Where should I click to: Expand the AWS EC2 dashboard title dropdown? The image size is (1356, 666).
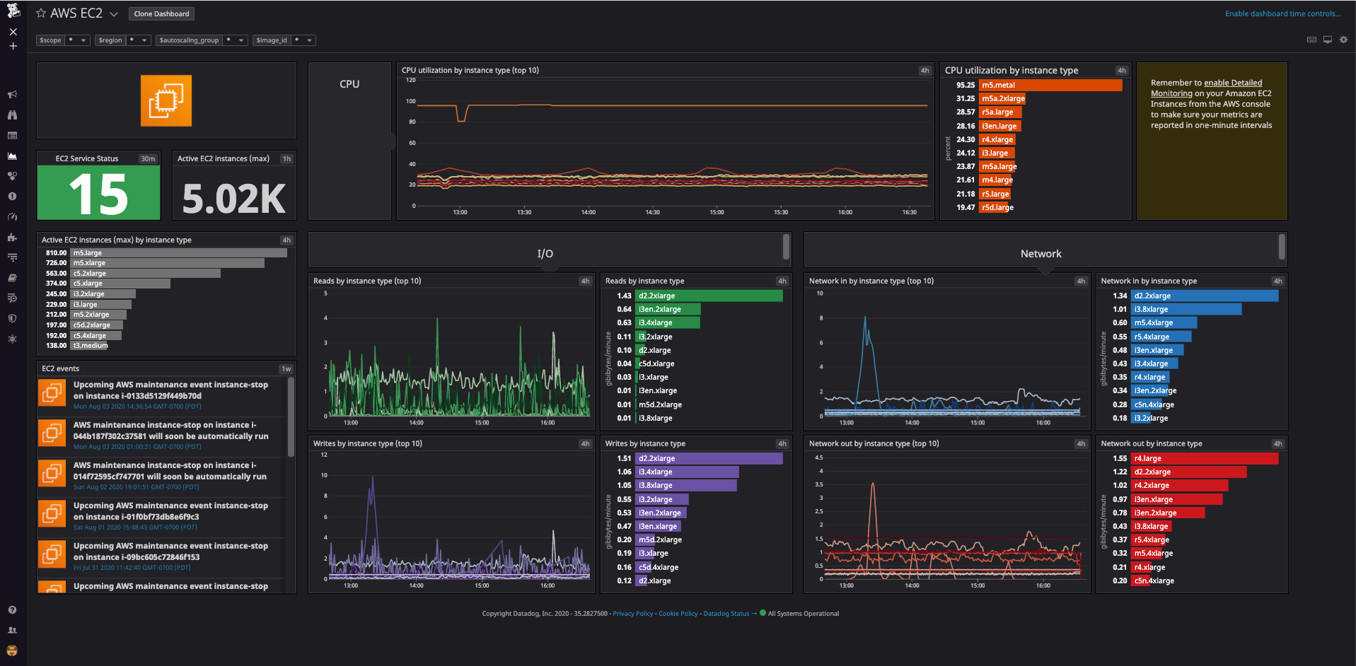click(113, 13)
